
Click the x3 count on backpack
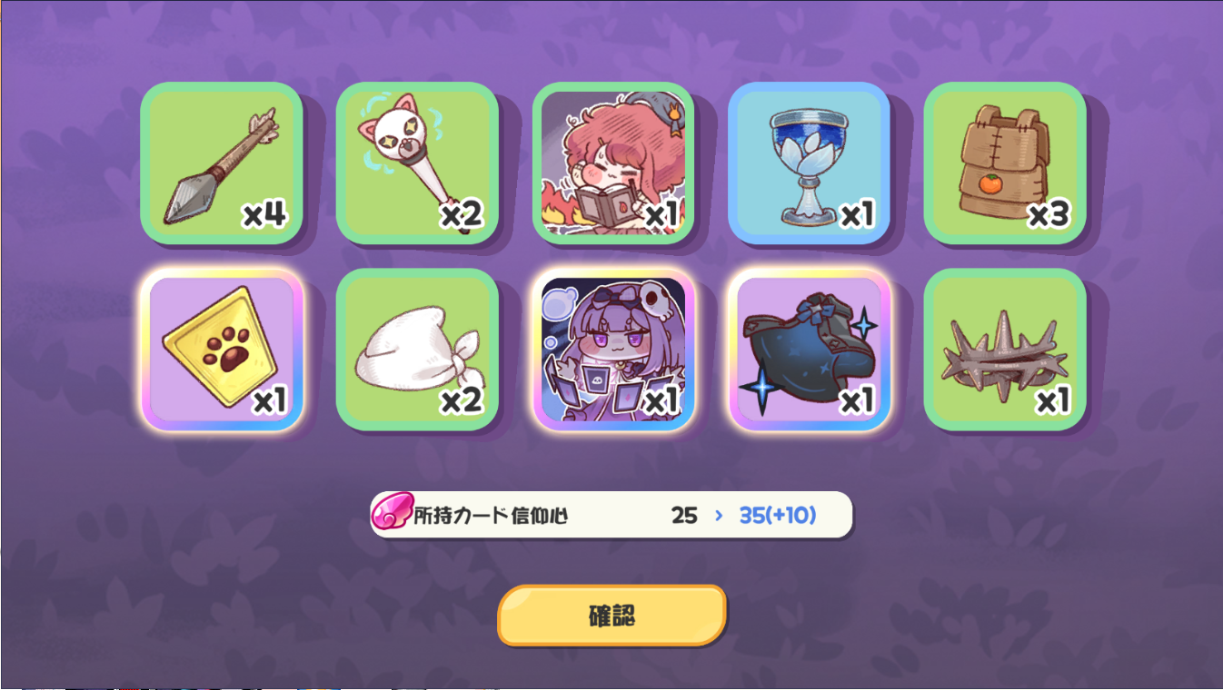click(x=1049, y=215)
